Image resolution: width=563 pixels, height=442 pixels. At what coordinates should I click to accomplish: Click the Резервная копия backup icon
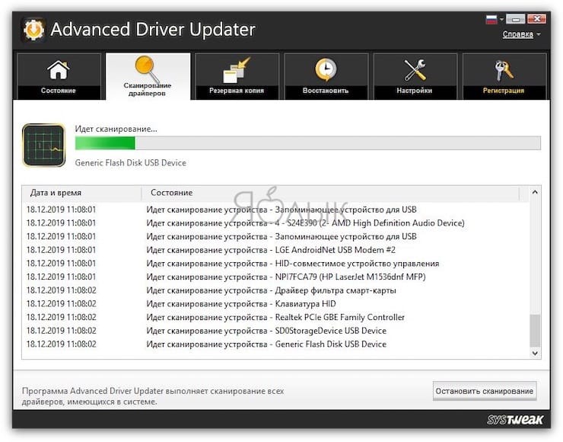[237, 70]
